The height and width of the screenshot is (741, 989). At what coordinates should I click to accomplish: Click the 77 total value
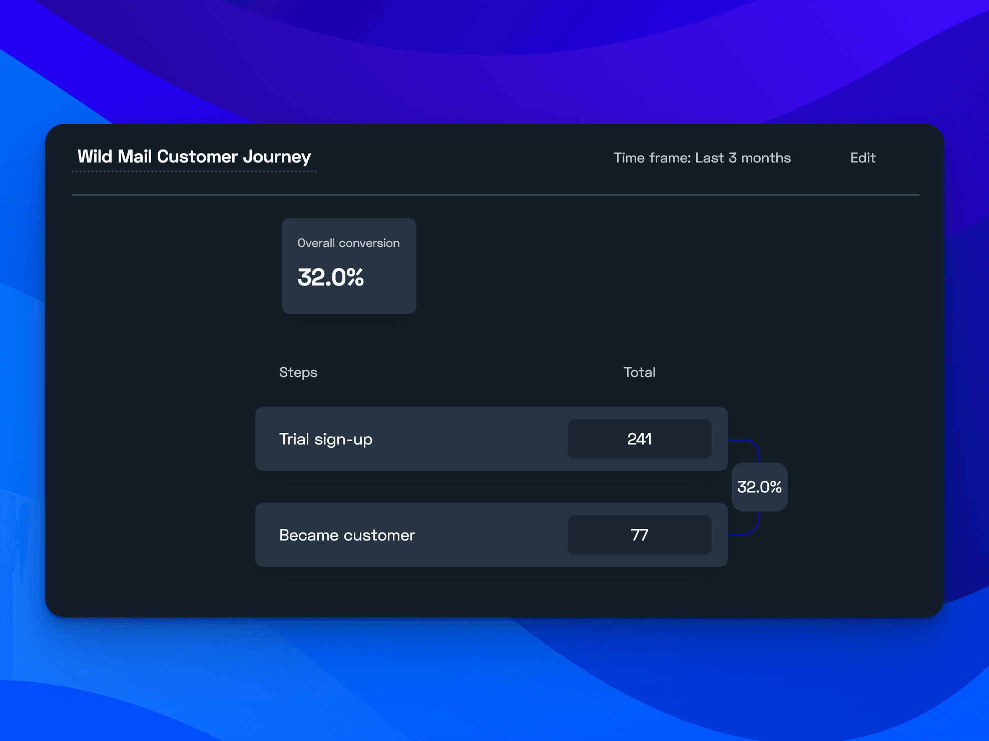coord(640,535)
